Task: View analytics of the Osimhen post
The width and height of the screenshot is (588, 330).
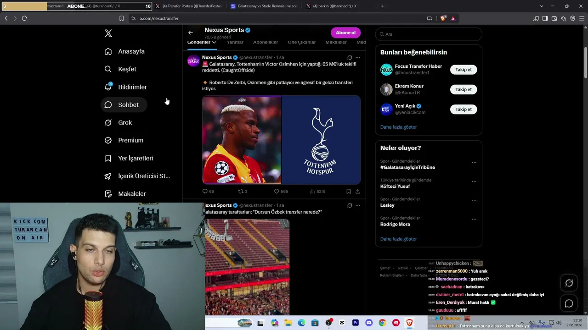Action: point(317,192)
